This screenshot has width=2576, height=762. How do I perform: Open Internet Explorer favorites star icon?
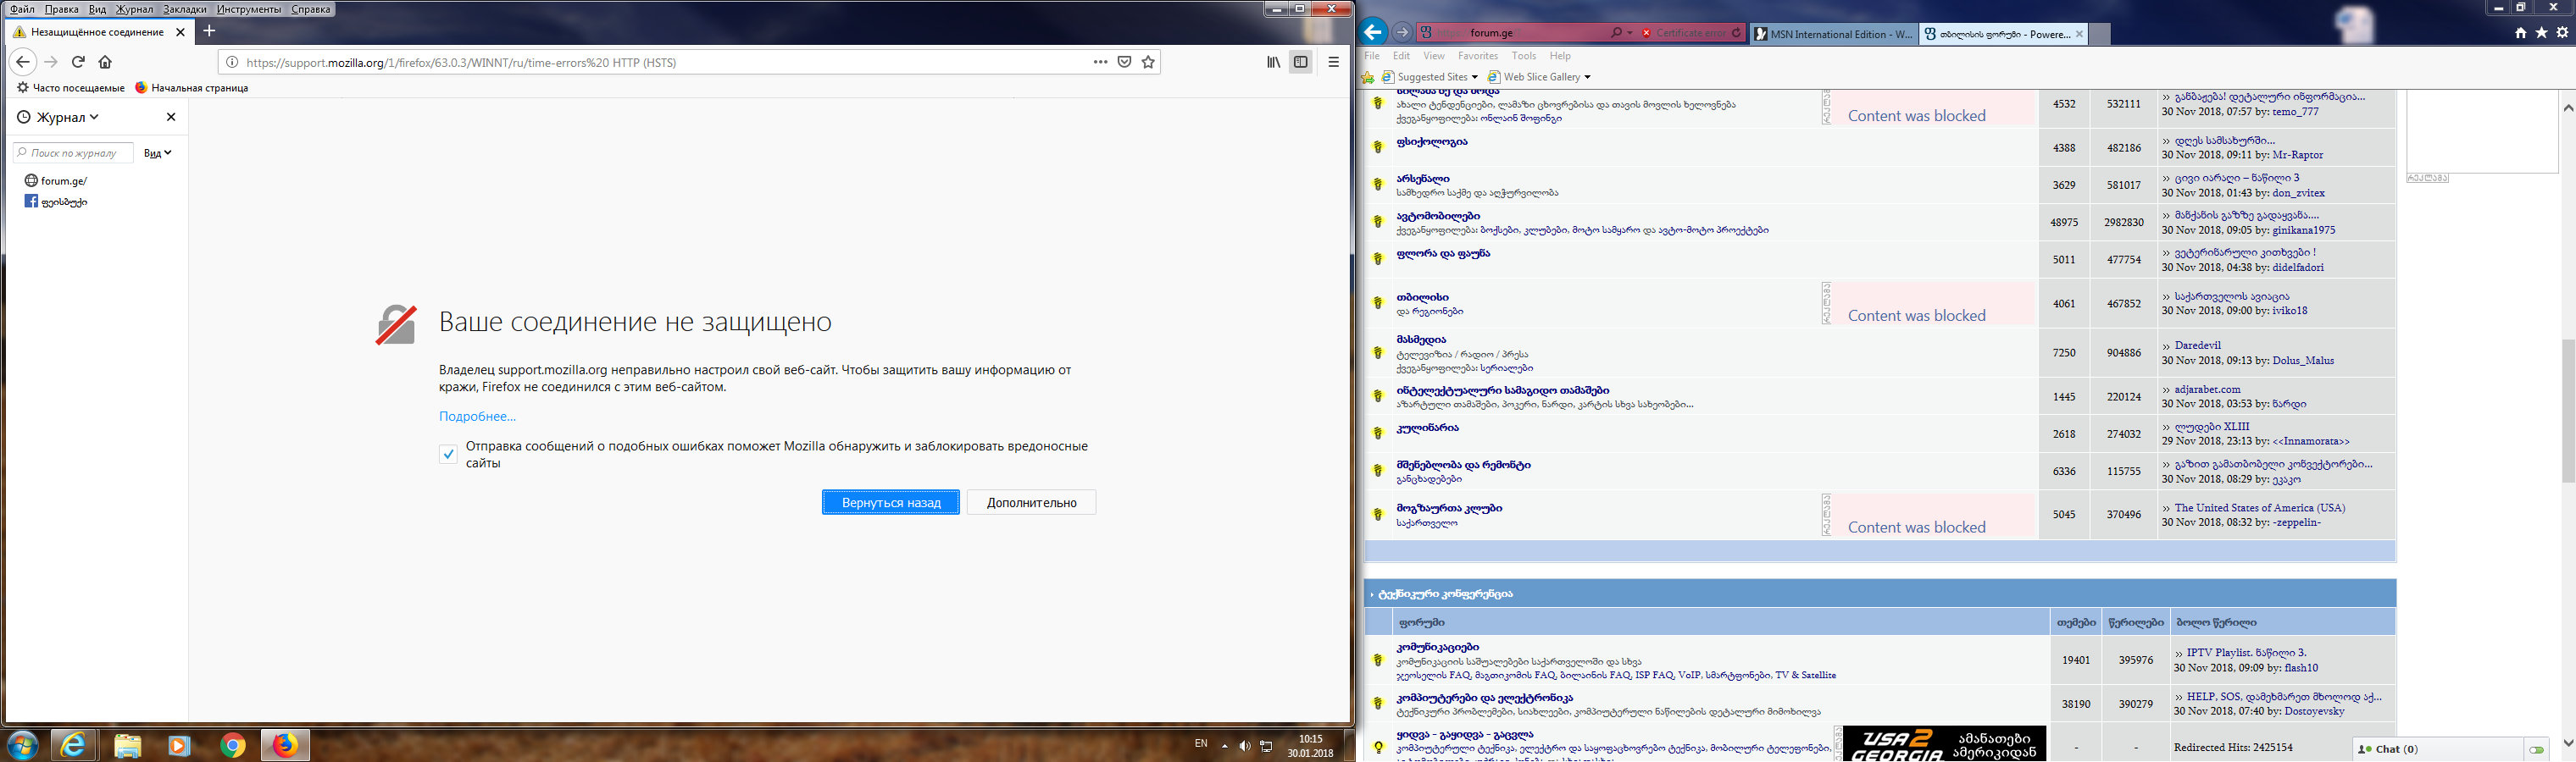pos(2541,33)
